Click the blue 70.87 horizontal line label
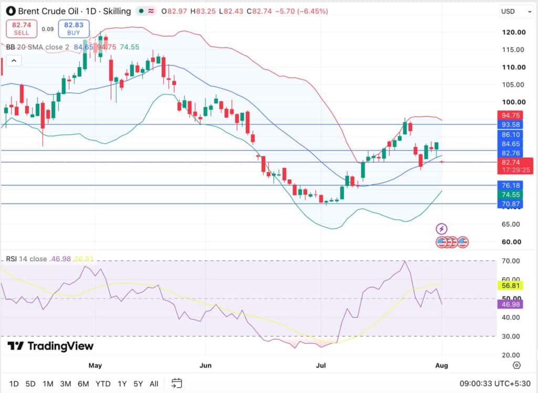The height and width of the screenshot is (393, 538). point(510,204)
